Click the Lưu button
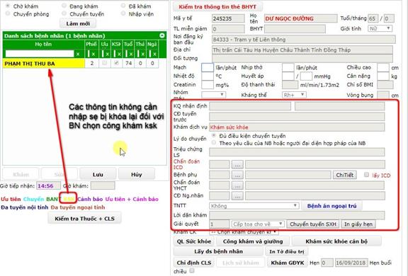This screenshot has width=408, height=276. click(98, 174)
